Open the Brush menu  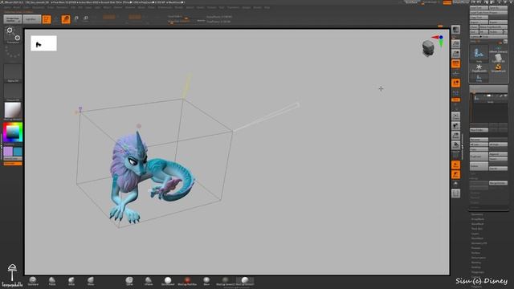pyautogui.click(x=16, y=7)
